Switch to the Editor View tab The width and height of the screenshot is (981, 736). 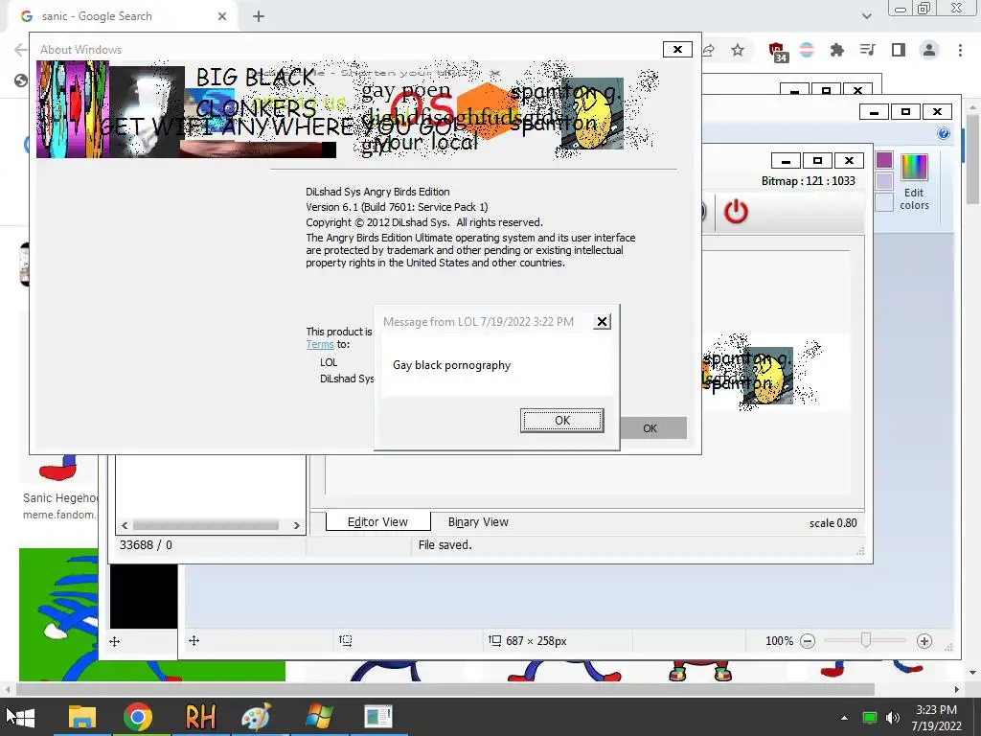pos(377,522)
